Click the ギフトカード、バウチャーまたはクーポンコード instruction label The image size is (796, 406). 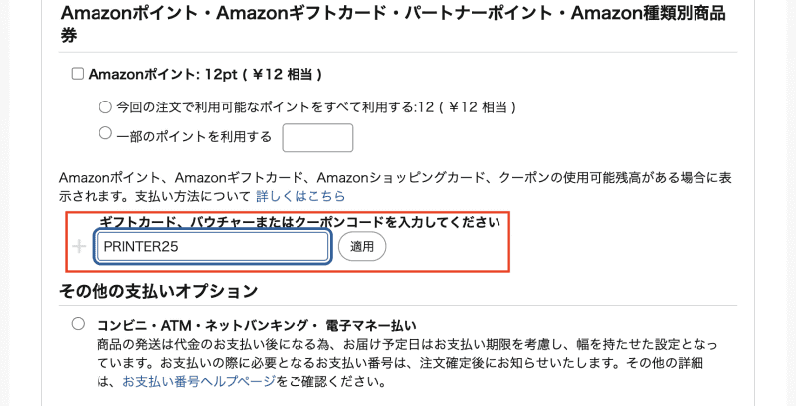tap(298, 222)
